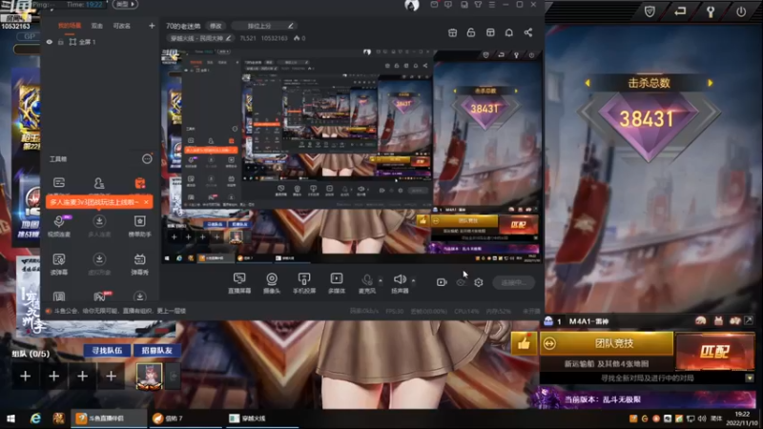Switch to 斗鱼直播伴侣 taskbar item

[x=109, y=419]
